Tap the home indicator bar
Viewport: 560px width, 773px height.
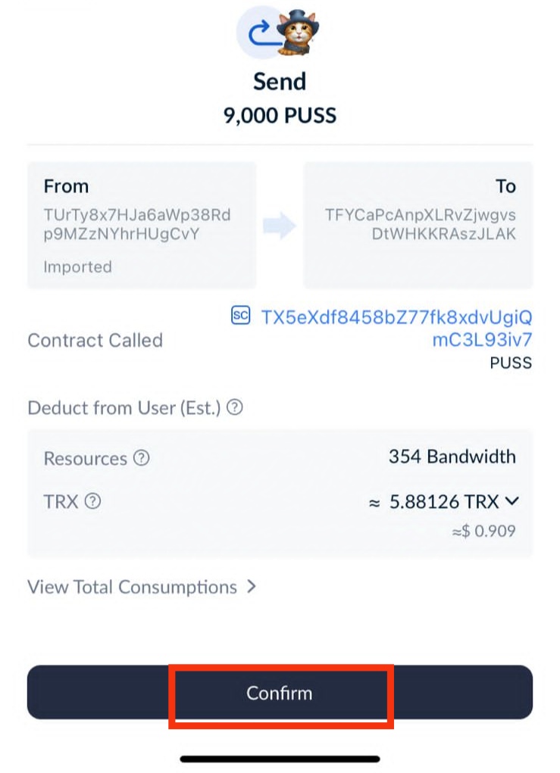(x=280, y=758)
